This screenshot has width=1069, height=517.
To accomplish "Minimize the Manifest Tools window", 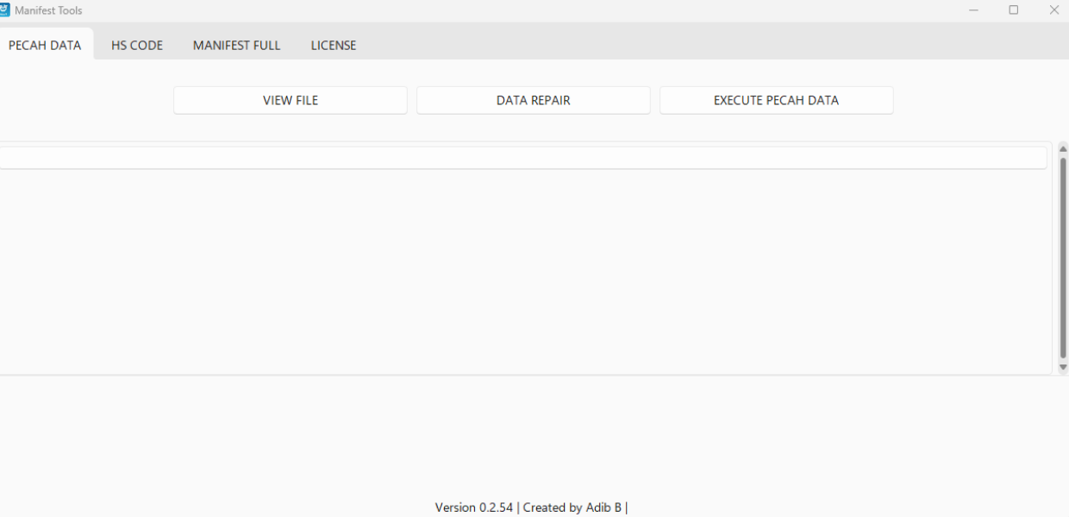I will [x=973, y=10].
